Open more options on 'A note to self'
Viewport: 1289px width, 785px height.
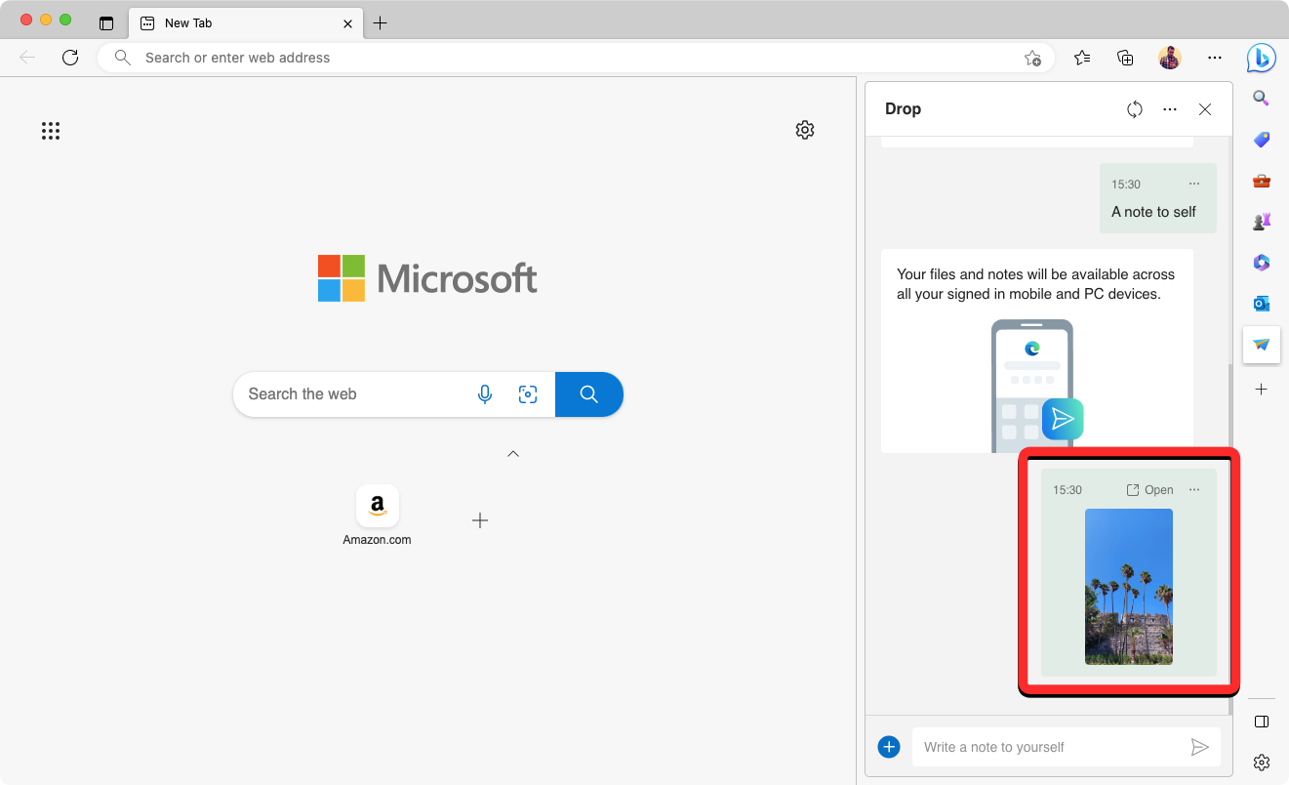coord(1194,184)
